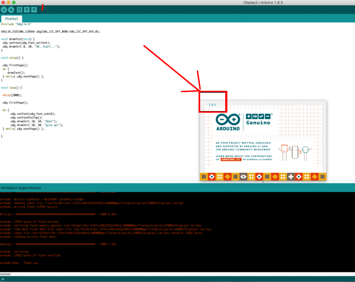Click the 'Hochladen abgeschlossen.' status bar
Image resolution: width=355 pixels, height=282 pixels.
22,188
